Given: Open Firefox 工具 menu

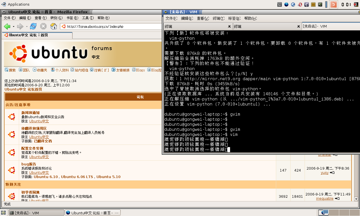Looking at the screenshot, I should point(88,18).
